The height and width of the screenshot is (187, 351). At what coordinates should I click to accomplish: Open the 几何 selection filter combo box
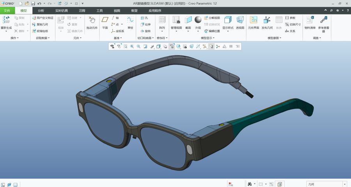coord(327,184)
